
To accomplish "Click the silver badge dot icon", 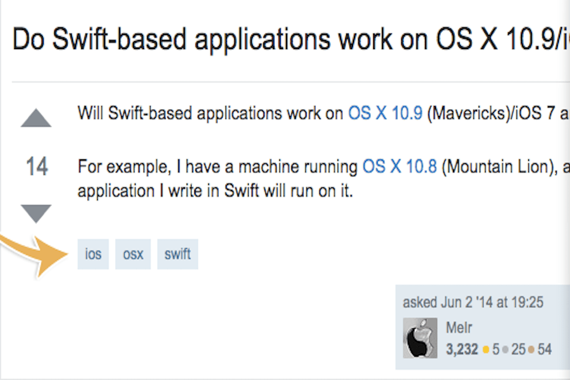I will [505, 349].
